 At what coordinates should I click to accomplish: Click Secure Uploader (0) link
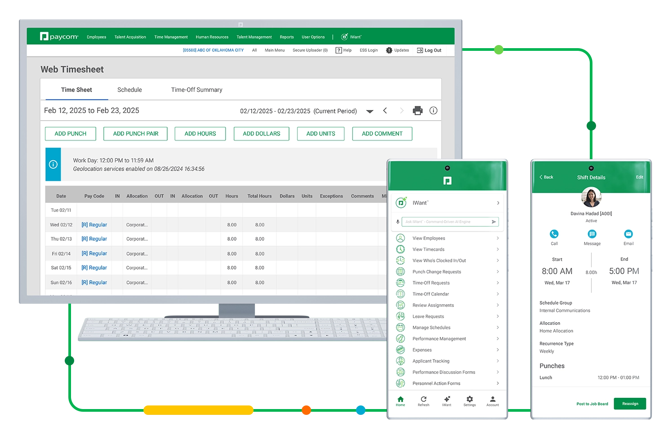pyautogui.click(x=310, y=50)
